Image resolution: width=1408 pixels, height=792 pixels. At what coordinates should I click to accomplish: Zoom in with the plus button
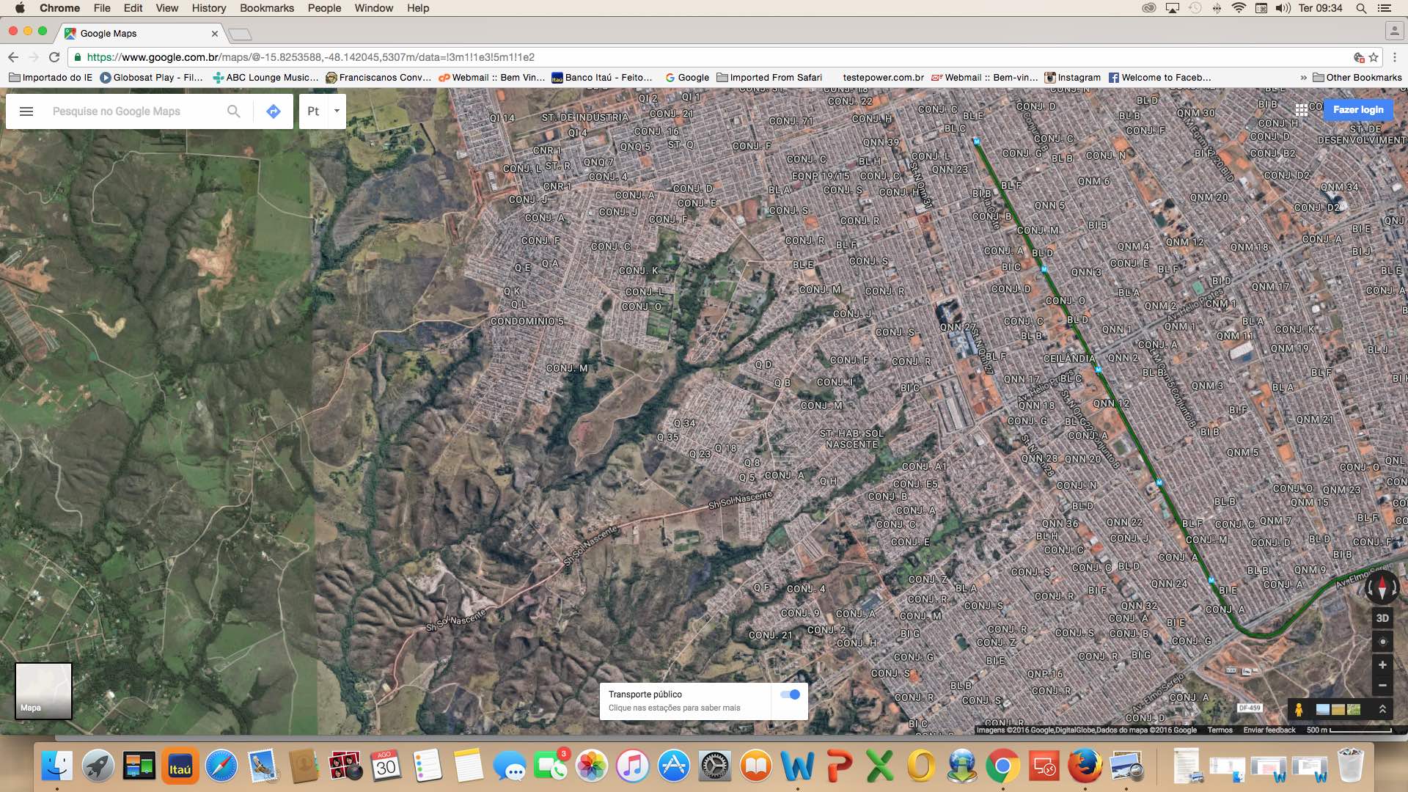[1382, 665]
